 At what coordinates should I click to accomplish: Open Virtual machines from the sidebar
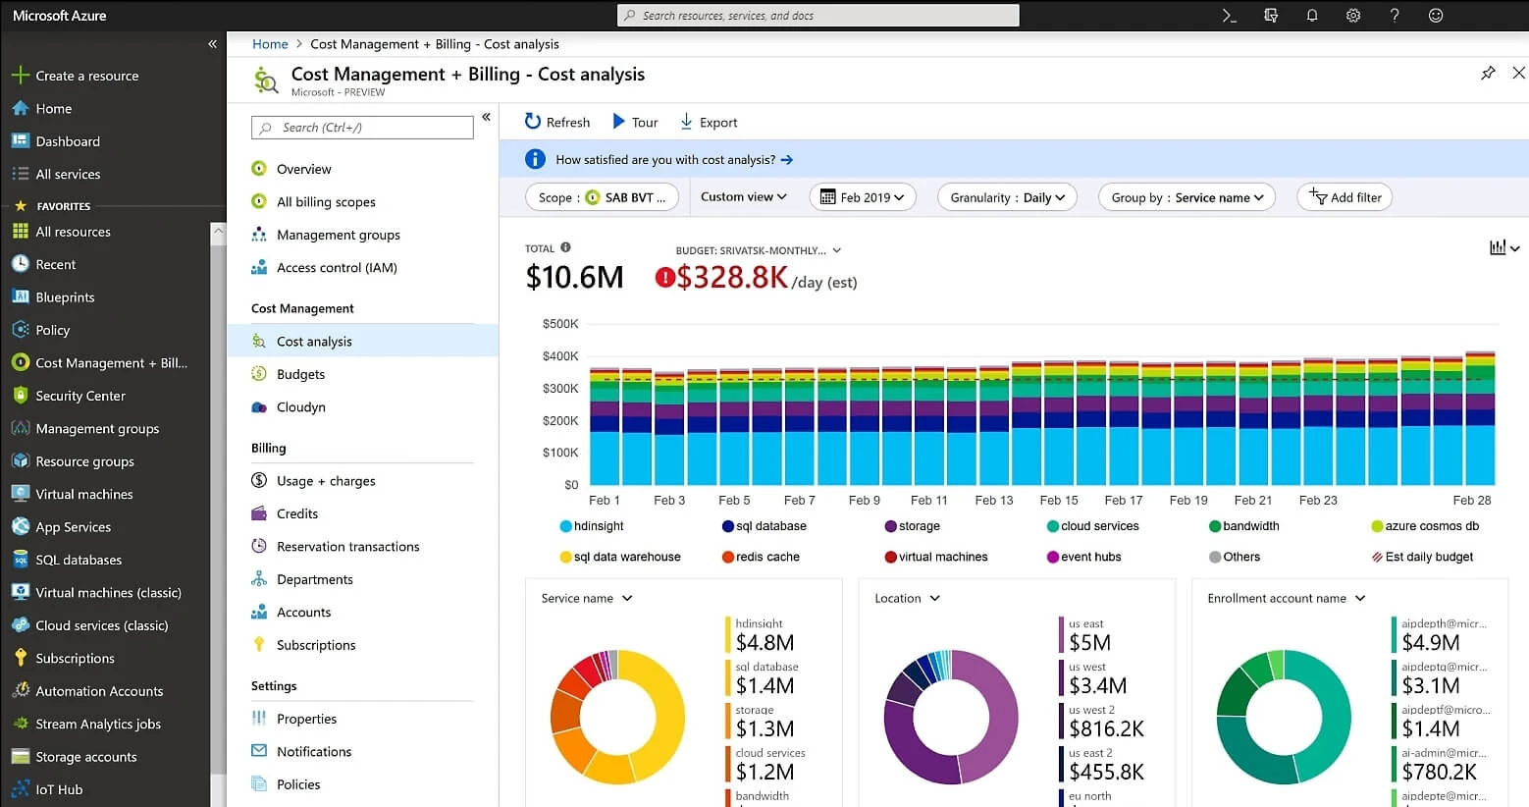point(82,494)
